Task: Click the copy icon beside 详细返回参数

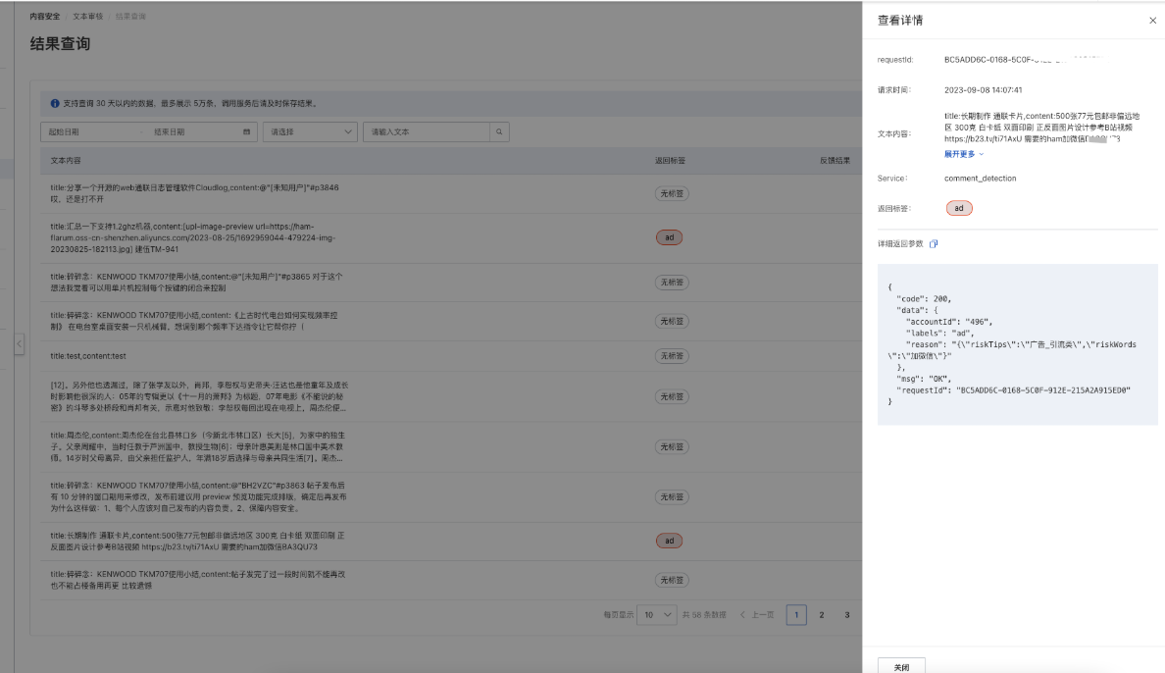Action: (934, 244)
